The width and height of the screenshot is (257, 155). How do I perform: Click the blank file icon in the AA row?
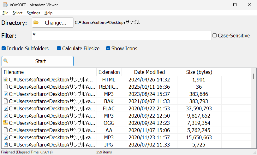(x=6, y=130)
